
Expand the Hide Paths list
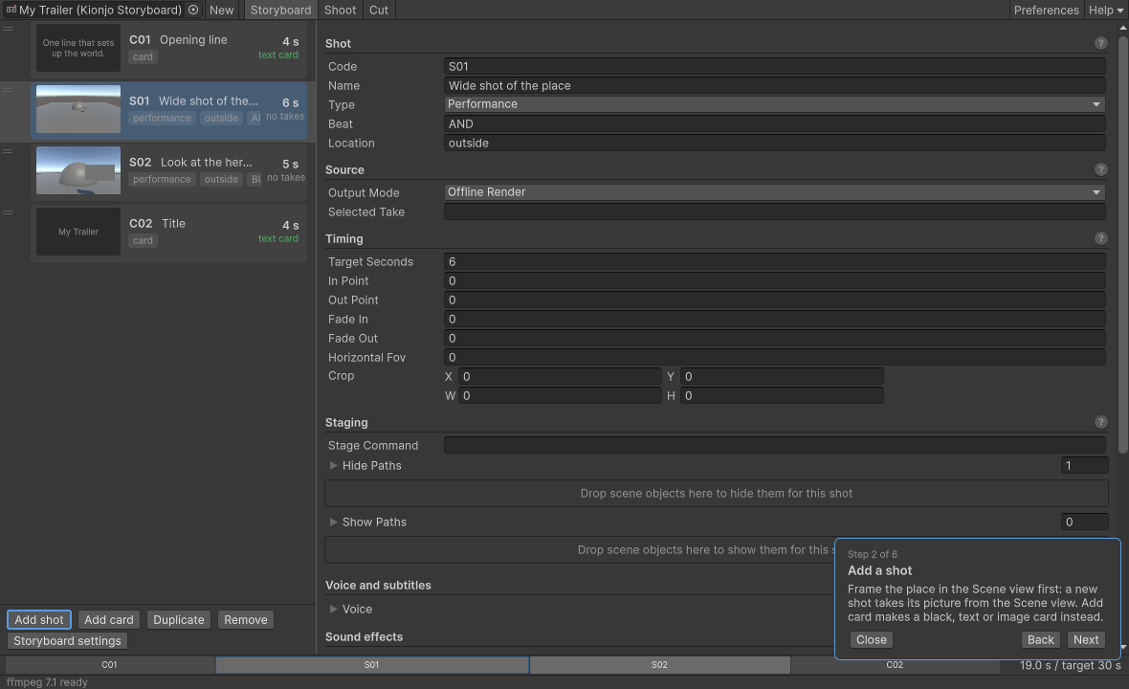point(333,466)
